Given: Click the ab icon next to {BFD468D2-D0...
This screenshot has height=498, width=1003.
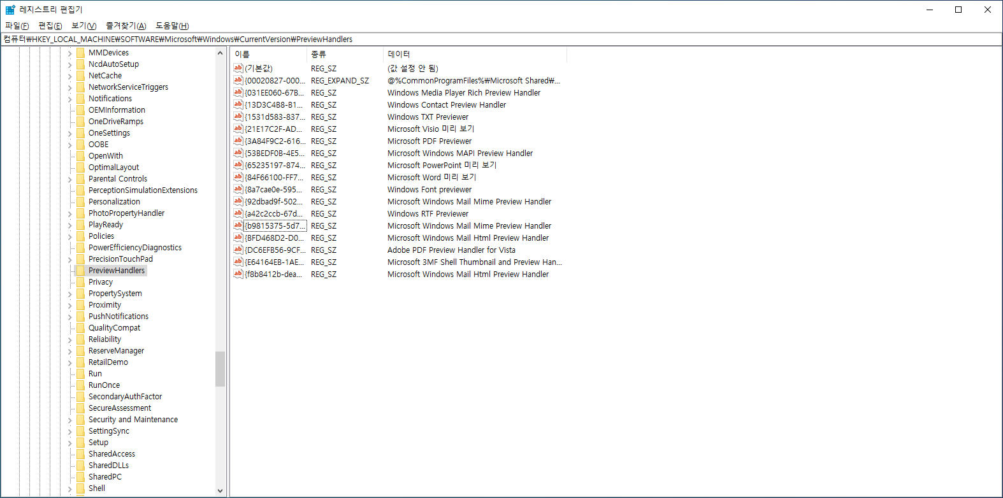Looking at the screenshot, I should pyautogui.click(x=238, y=238).
